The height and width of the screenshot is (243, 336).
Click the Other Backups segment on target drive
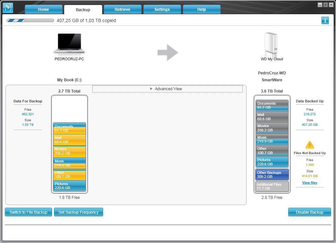click(x=272, y=175)
